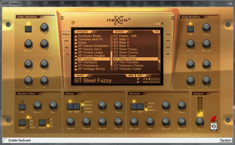Enable the Keyboard checkbox

point(5,140)
